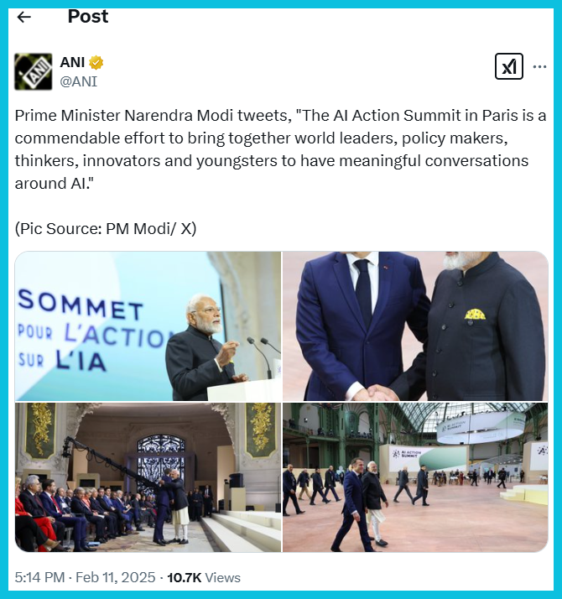
Task: Click the tweet text about AI Action Summit
Action: click(x=280, y=149)
